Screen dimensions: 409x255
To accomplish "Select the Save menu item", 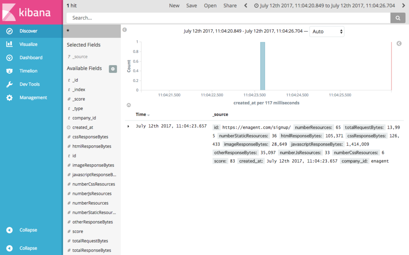I will tap(191, 6).
